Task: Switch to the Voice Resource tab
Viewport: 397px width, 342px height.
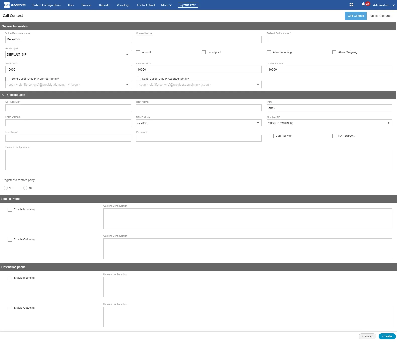Action: point(381,16)
